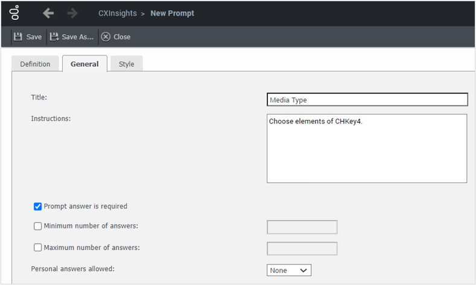Click the New Prompt breadcrumb title

(x=172, y=13)
